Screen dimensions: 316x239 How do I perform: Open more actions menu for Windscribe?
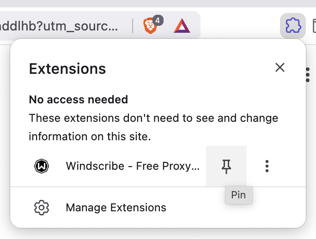(x=267, y=166)
